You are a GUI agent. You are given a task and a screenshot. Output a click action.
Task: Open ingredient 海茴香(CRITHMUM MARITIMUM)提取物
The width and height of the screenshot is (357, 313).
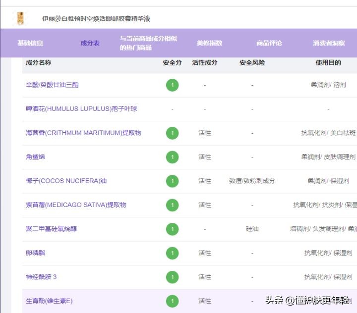point(84,133)
